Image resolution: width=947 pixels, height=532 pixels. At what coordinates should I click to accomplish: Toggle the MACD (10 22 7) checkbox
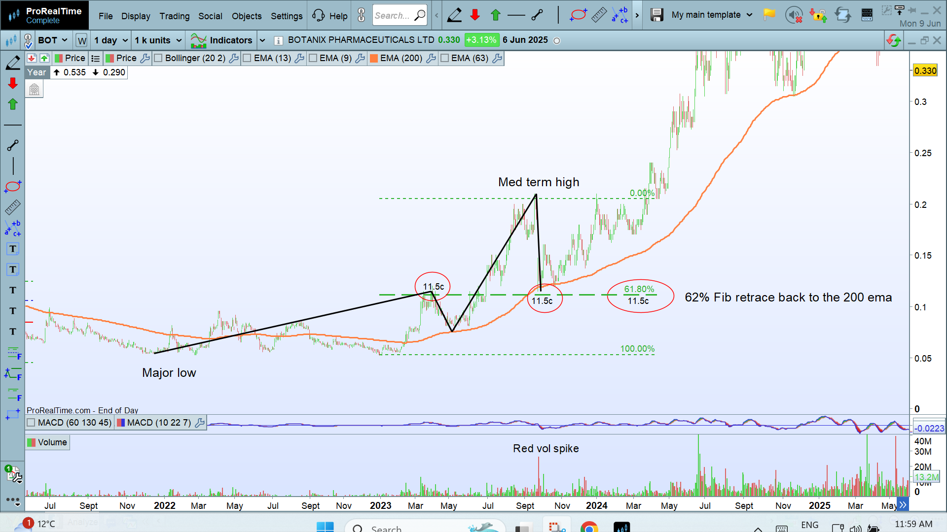pos(120,423)
